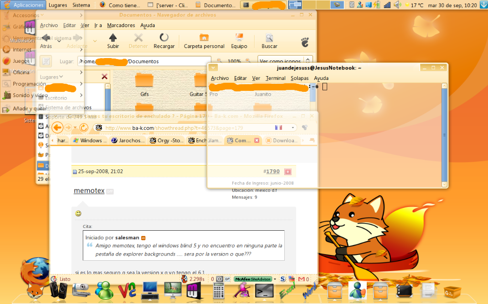488x304 pixels.
Task: Close the active Com... Firefox tab
Action: (257, 140)
